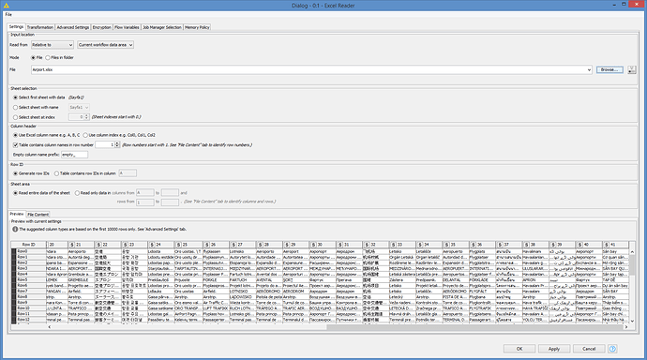Click the String type icon of column 31
The height and width of the screenshot is (360, 647).
[x=340, y=245]
